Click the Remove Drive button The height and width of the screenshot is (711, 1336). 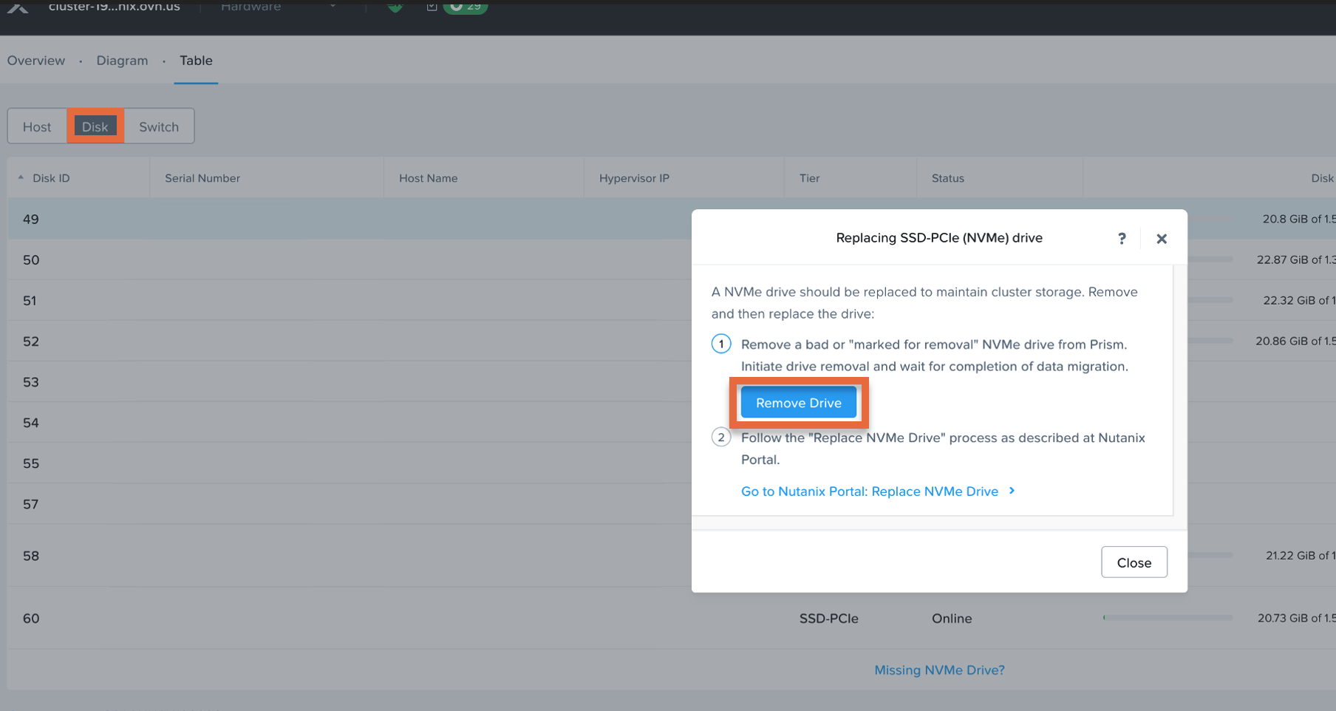click(798, 403)
